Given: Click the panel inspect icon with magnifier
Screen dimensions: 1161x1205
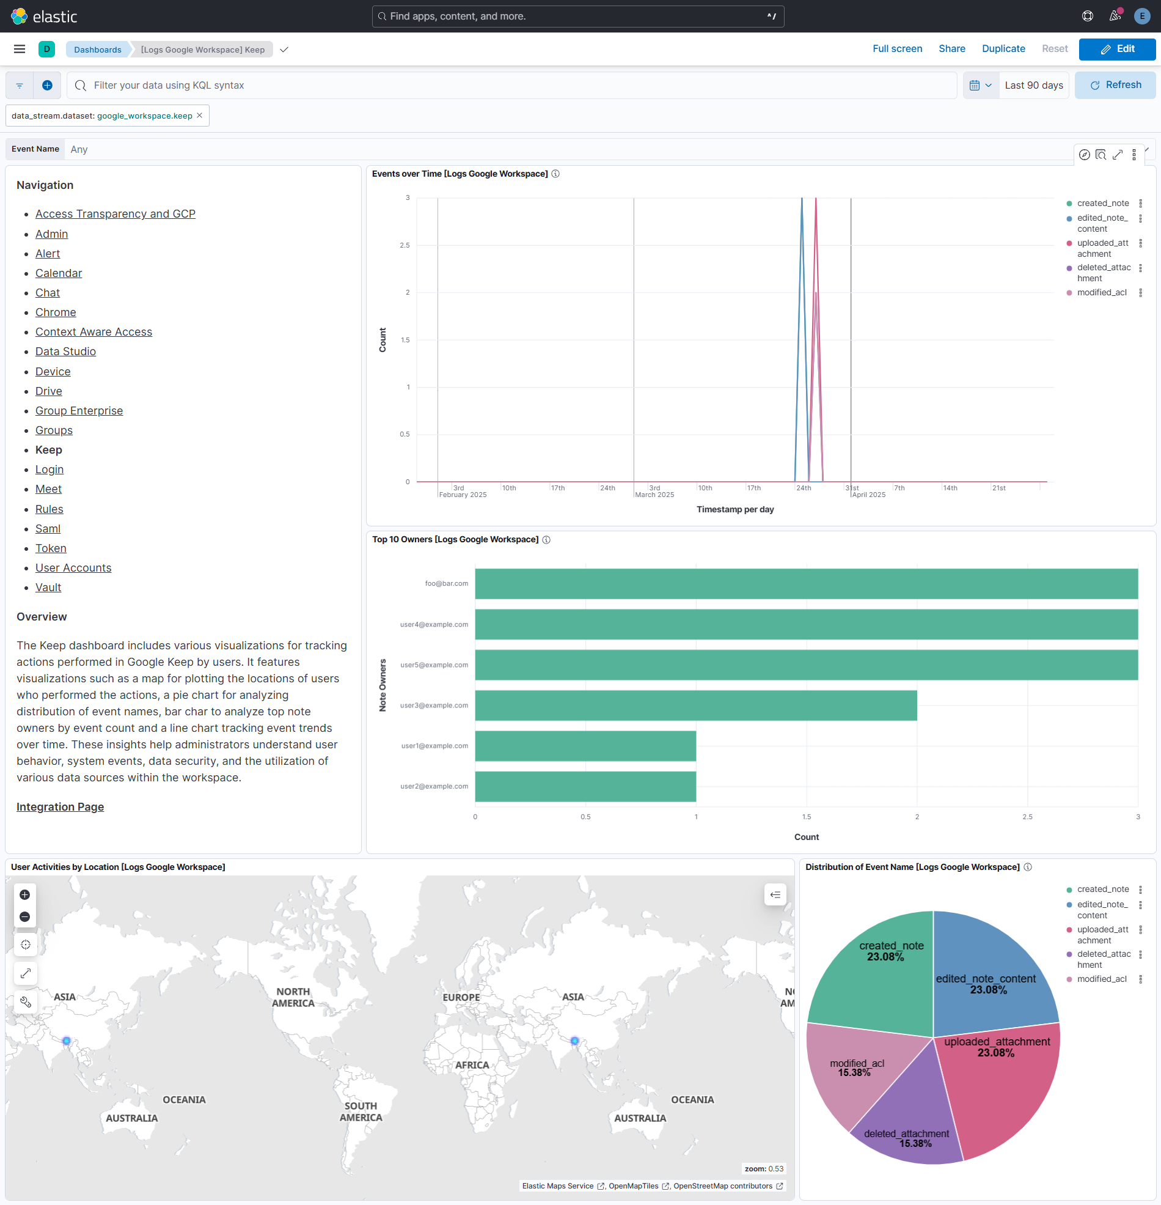Looking at the screenshot, I should click(x=1101, y=155).
